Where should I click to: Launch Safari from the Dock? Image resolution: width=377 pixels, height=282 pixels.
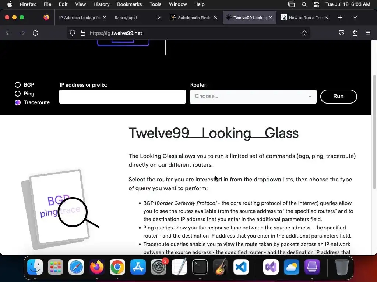coord(76,267)
